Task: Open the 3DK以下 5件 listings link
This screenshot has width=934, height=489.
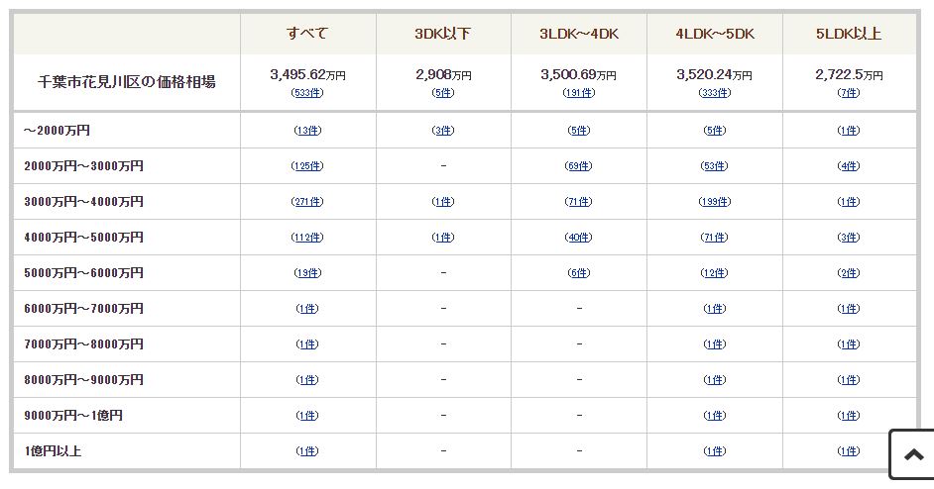Action: click(443, 93)
